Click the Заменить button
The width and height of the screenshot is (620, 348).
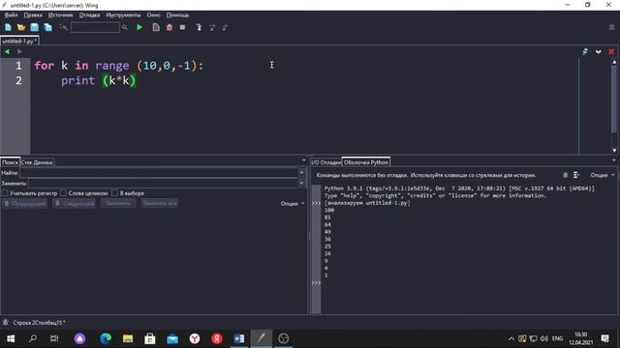click(x=118, y=204)
